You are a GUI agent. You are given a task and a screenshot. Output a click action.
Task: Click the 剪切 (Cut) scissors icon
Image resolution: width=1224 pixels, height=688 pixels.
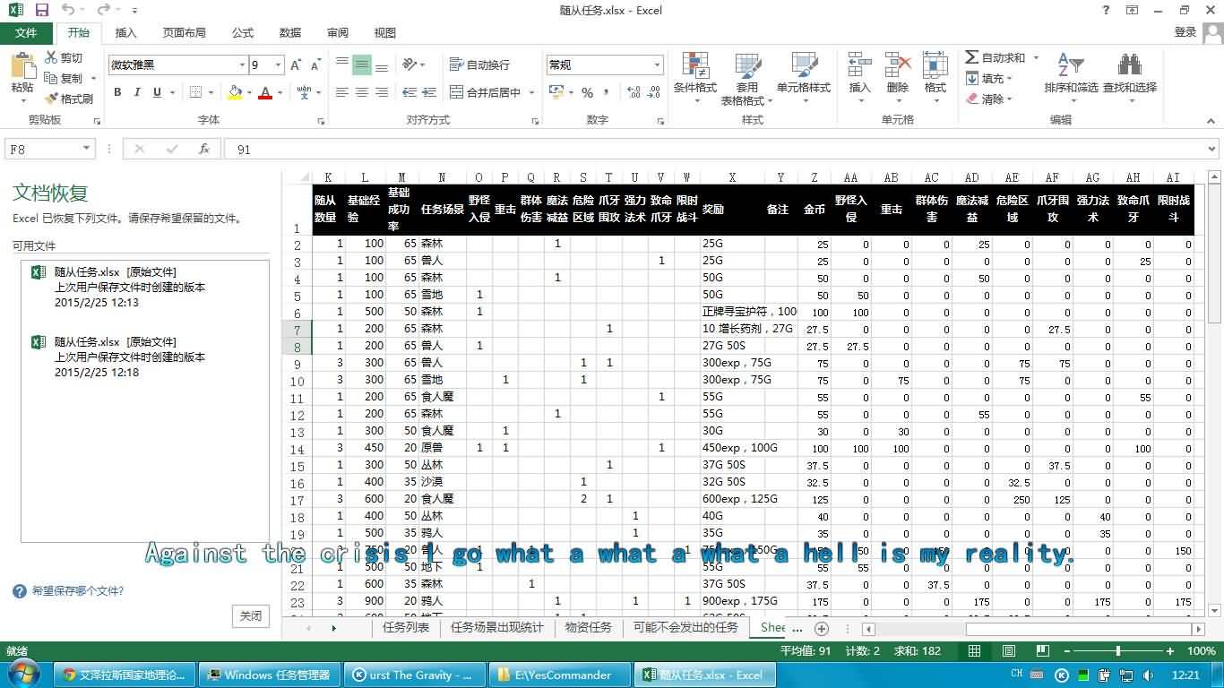(51, 57)
